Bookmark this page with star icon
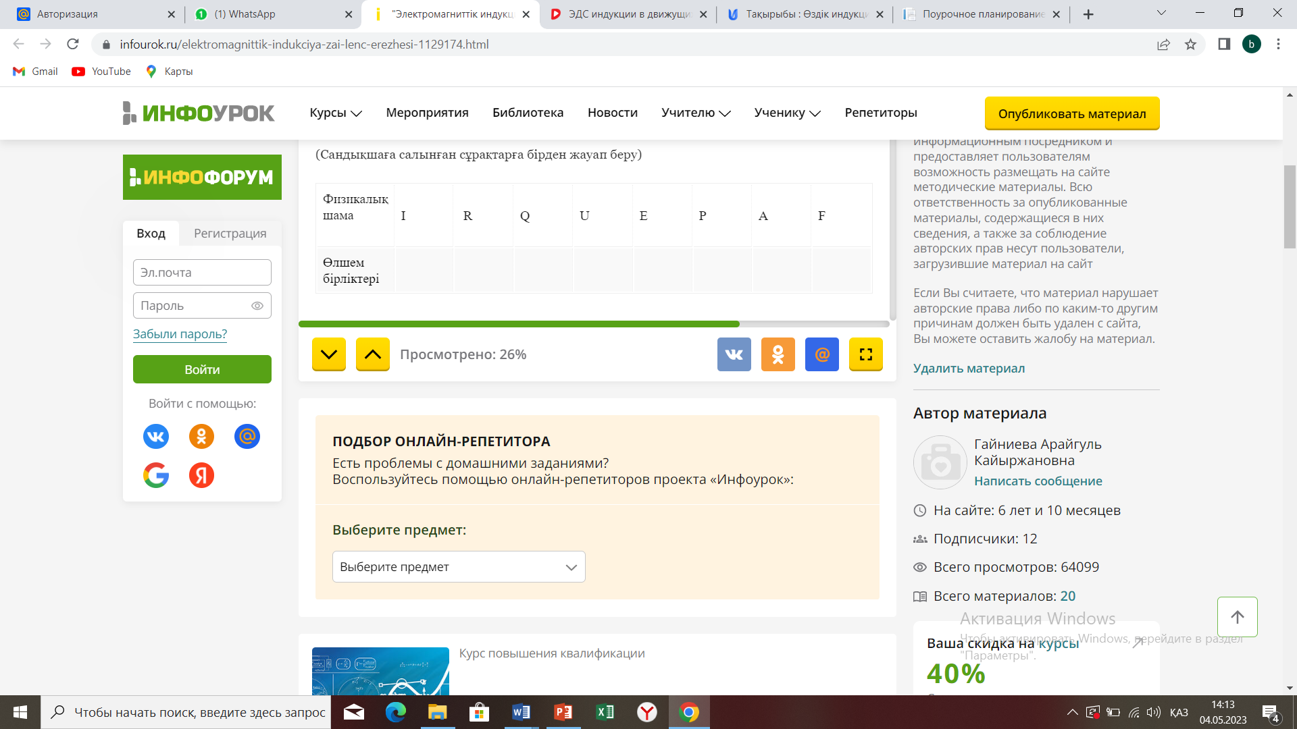 1190,45
